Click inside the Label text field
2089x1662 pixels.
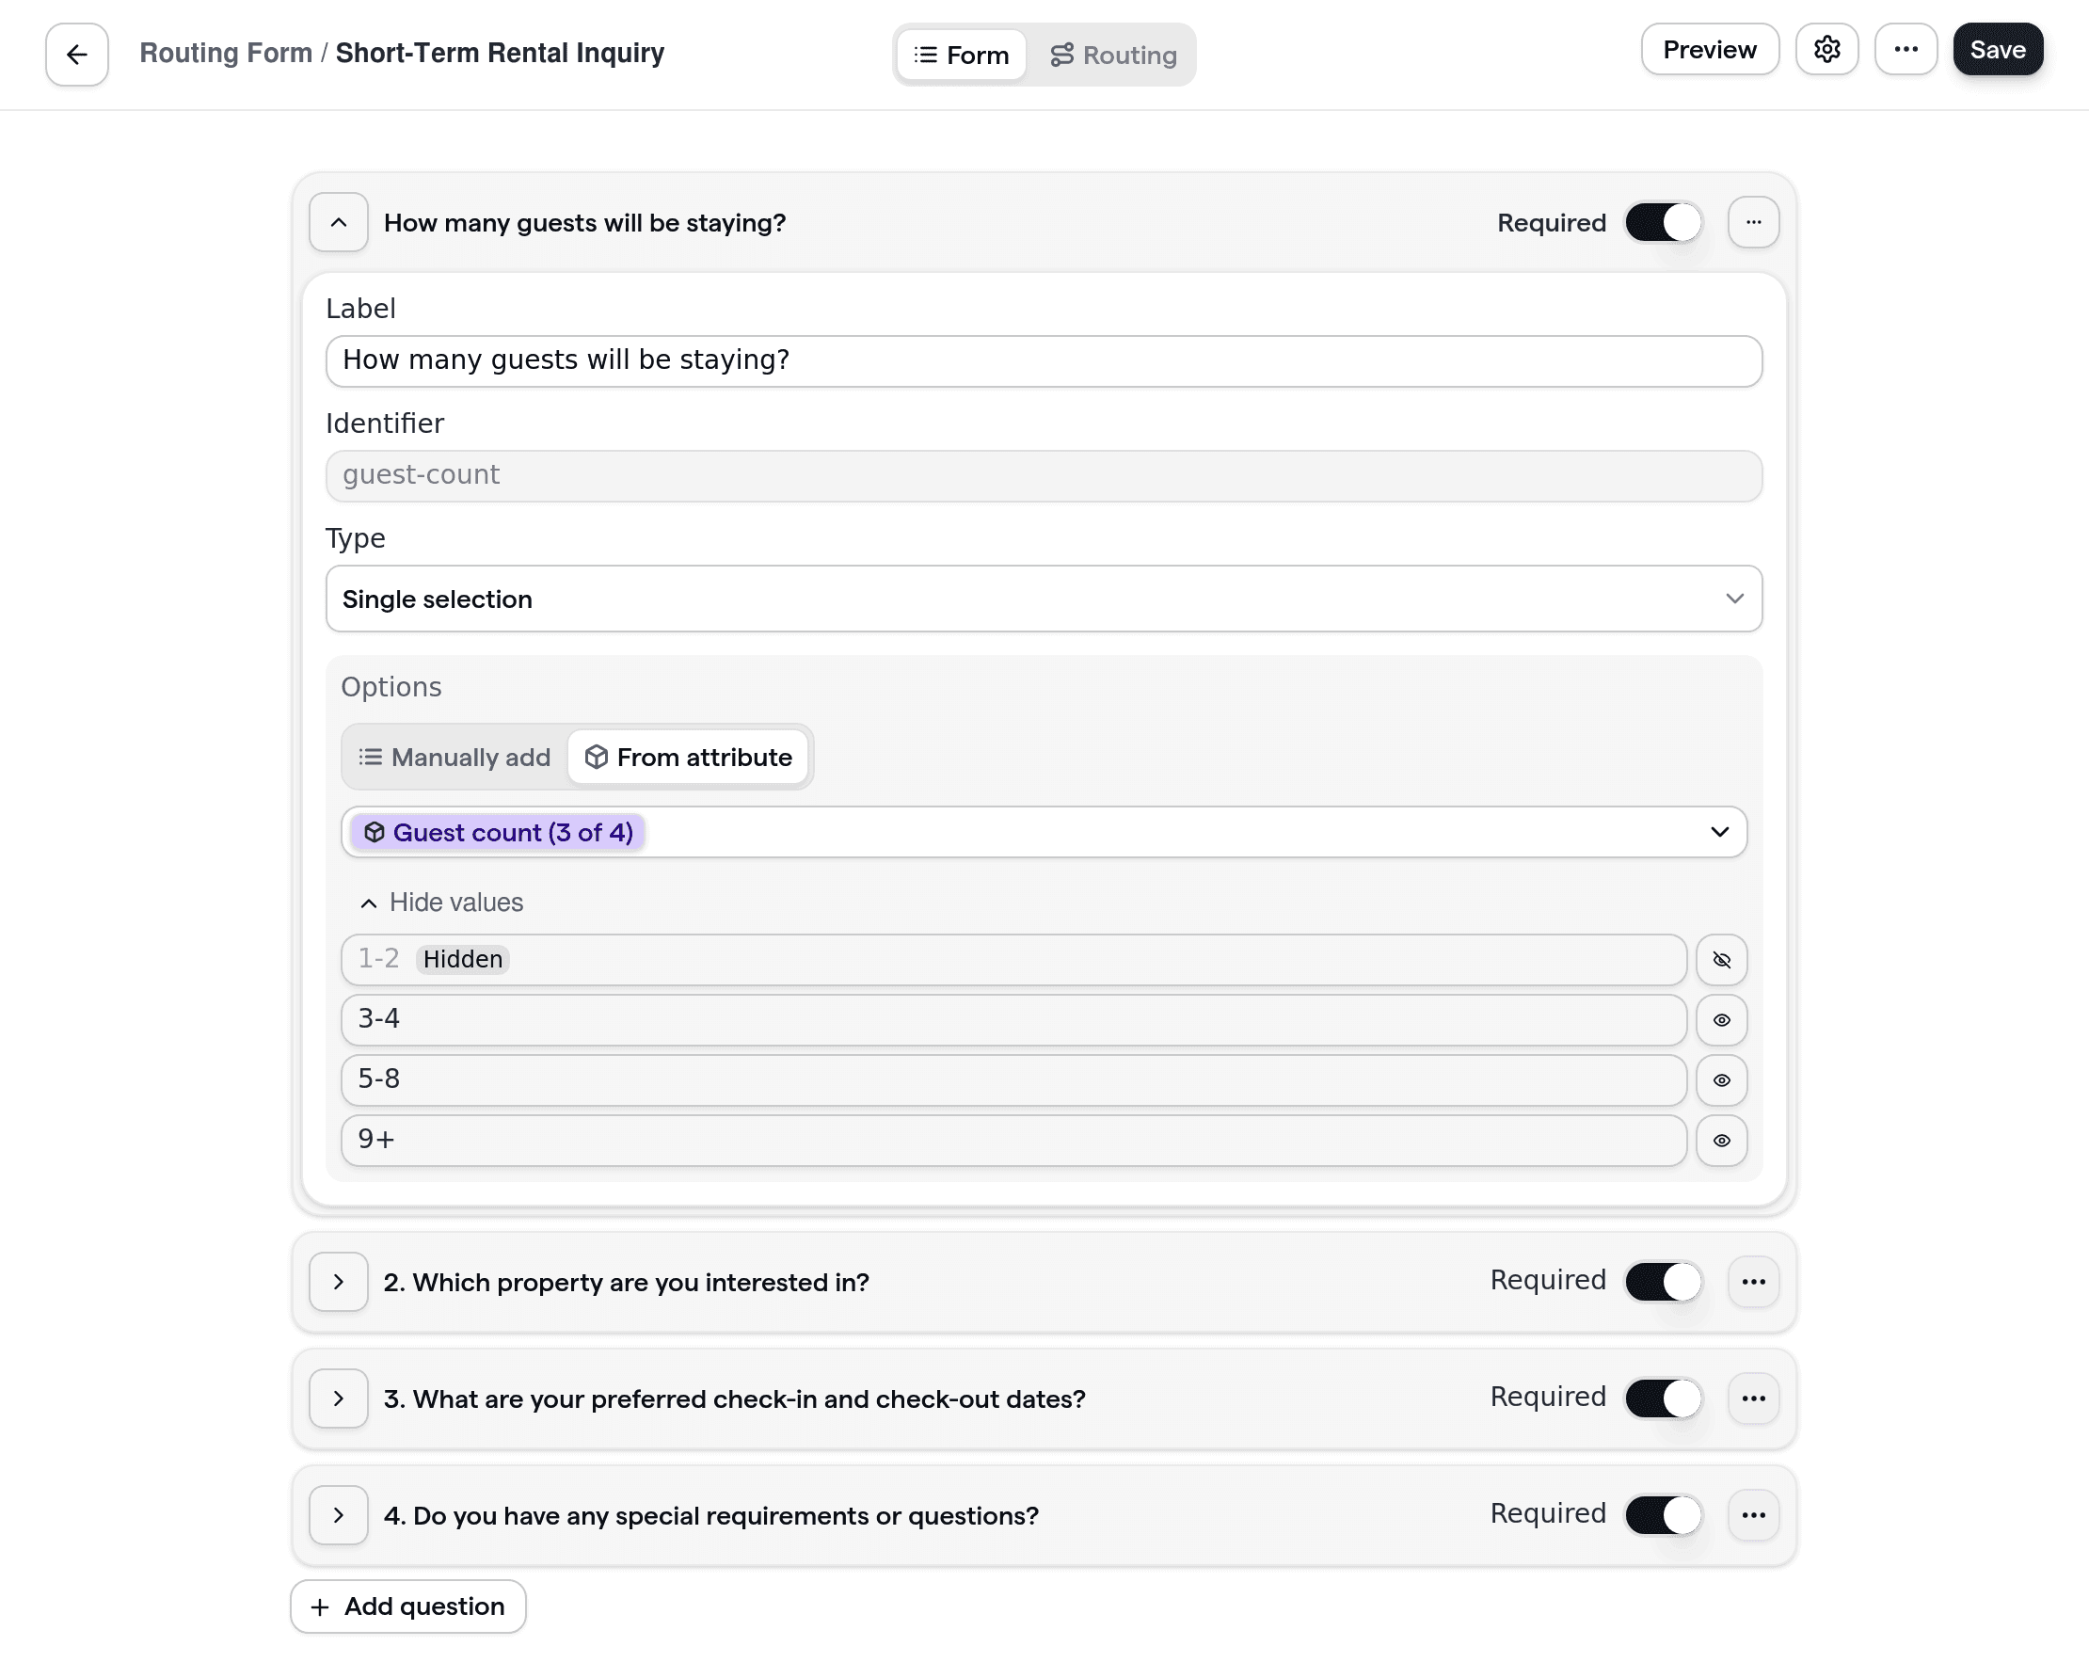[1043, 360]
